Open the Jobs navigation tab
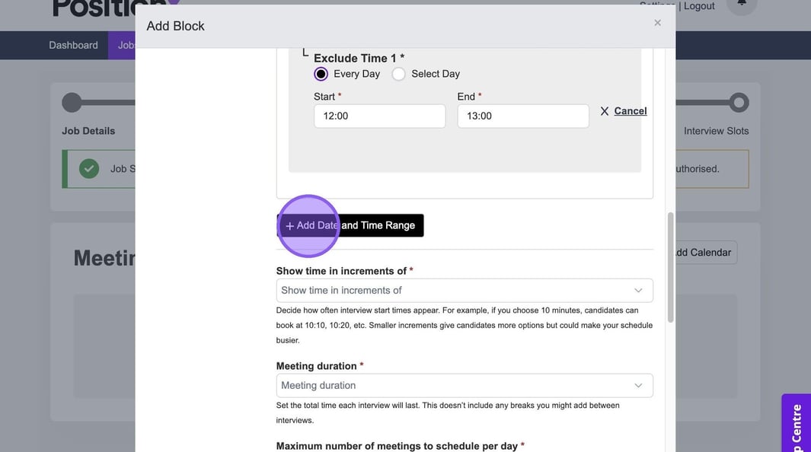This screenshot has height=452, width=811. coord(123,46)
